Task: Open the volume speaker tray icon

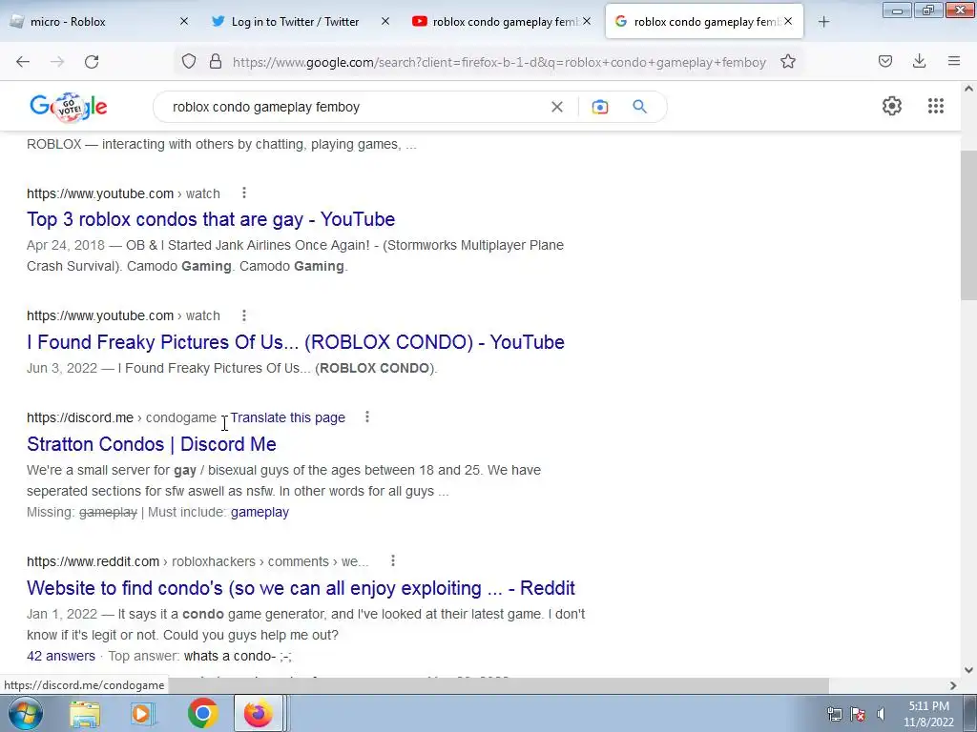Action: [x=881, y=714]
